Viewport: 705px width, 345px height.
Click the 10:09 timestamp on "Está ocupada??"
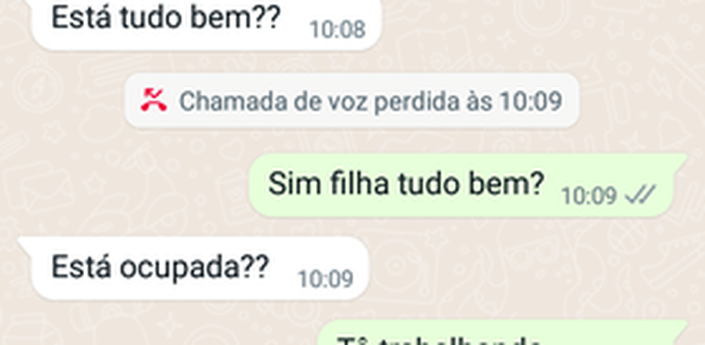[326, 279]
